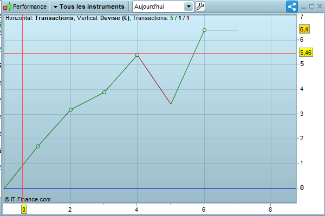Open the Tous les instruments dropdown
This screenshot has height=216, width=325.
tap(89, 6)
